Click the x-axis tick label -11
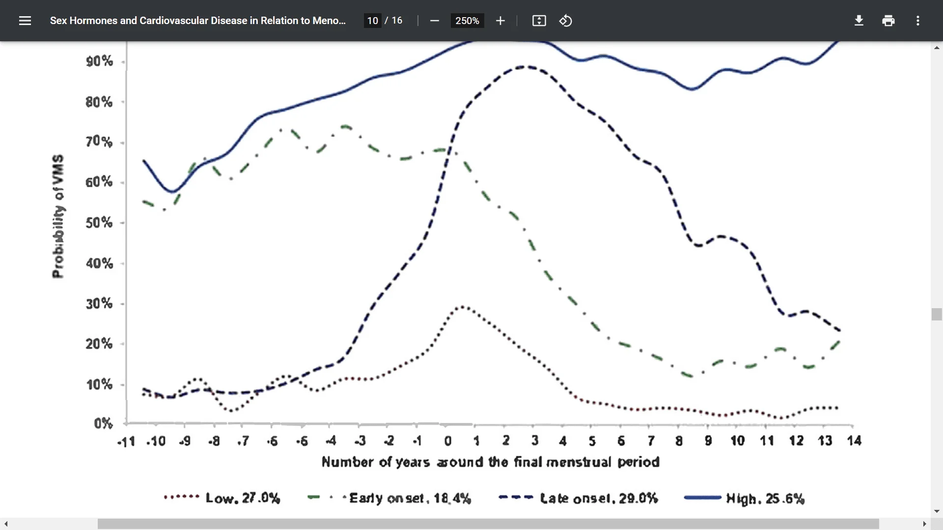This screenshot has height=530, width=943. (x=126, y=442)
